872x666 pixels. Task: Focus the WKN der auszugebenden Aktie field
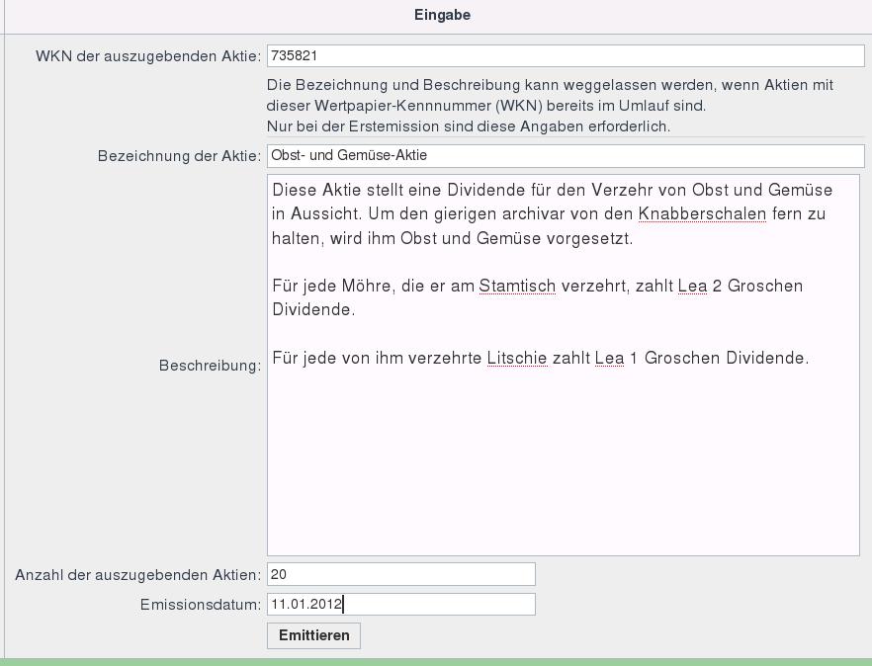coord(565,56)
